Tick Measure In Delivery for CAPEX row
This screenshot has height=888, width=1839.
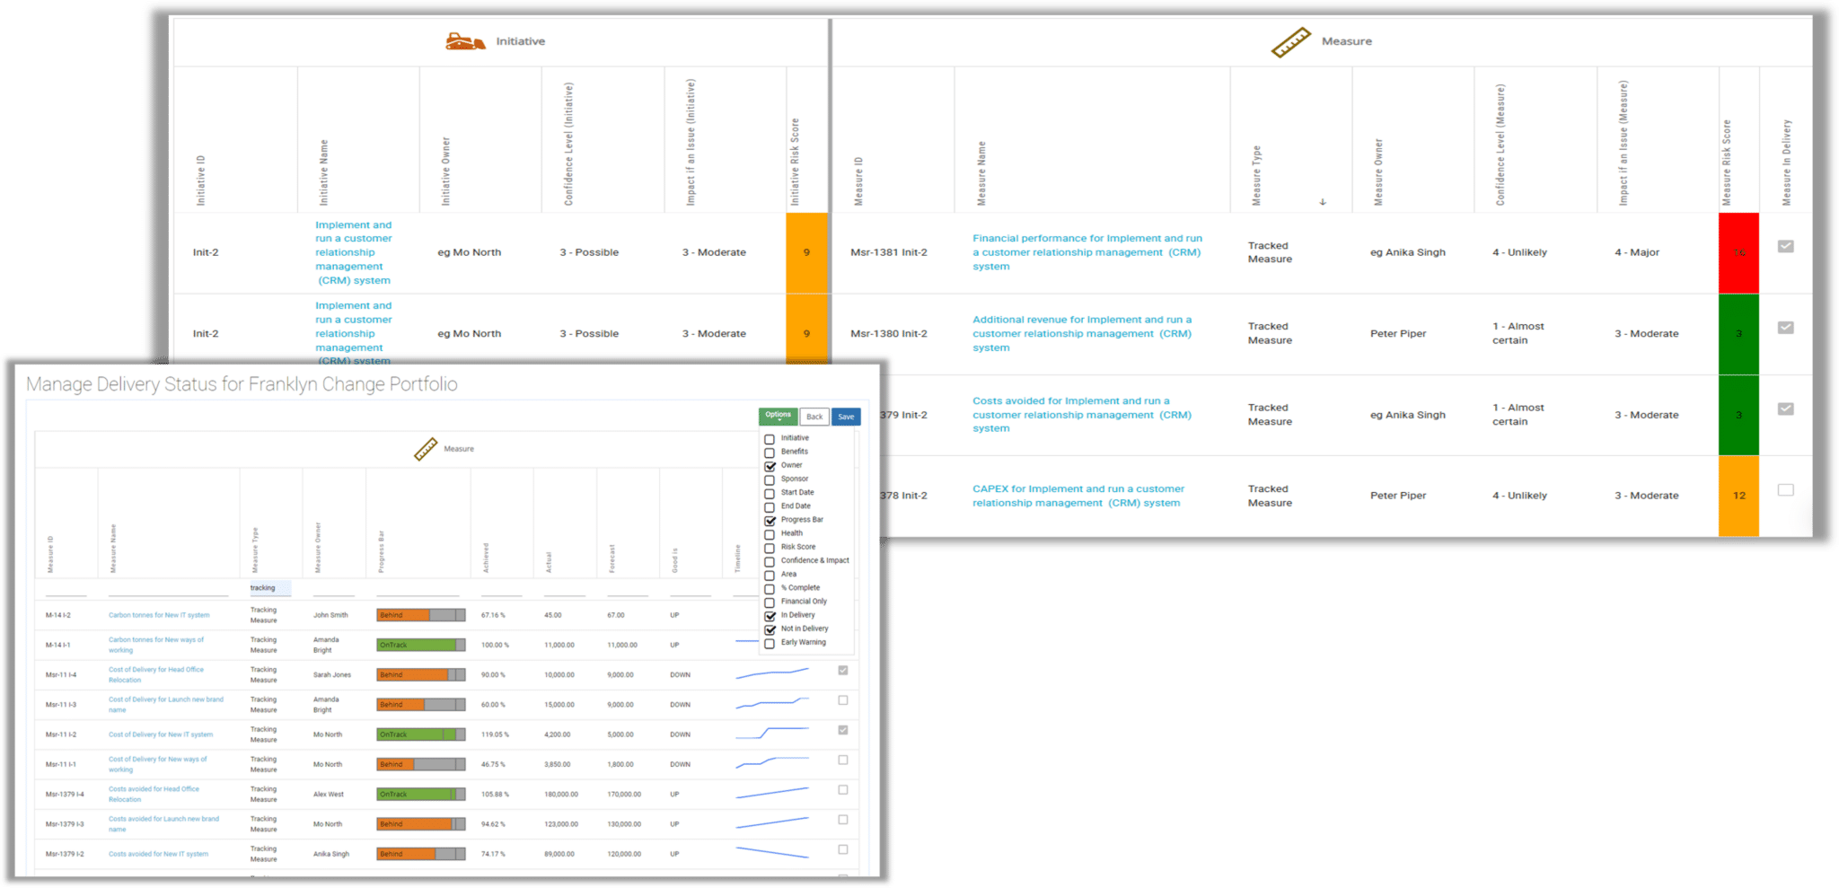[1785, 490]
